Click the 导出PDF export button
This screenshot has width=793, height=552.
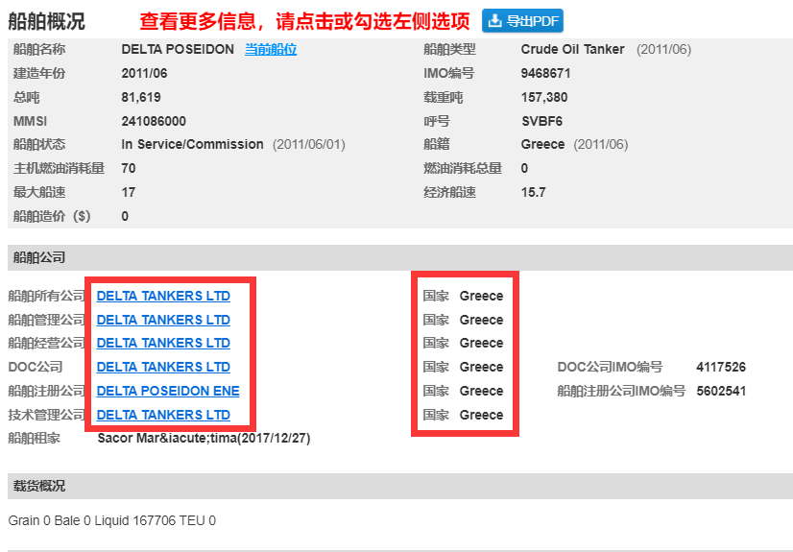[x=522, y=21]
